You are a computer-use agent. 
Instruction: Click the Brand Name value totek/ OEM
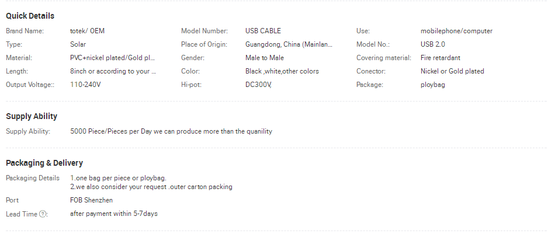click(88, 31)
